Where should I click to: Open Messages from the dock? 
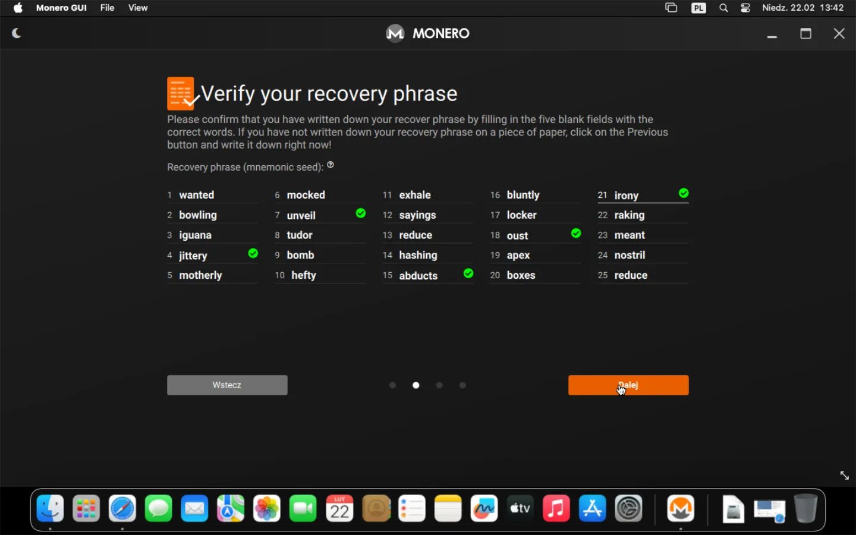click(x=159, y=509)
